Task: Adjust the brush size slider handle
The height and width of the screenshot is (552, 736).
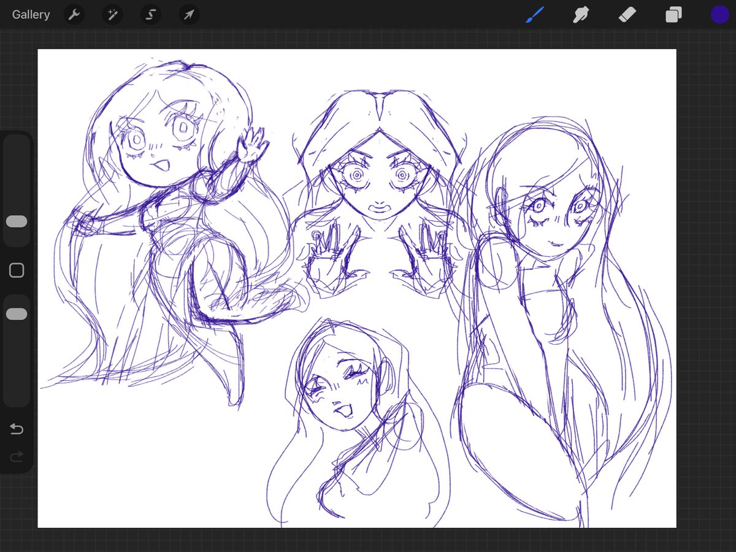Action: [17, 221]
